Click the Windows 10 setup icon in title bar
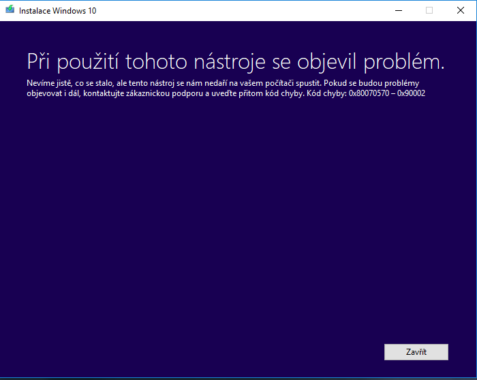Viewport: 477px width, 380px height. click(x=10, y=10)
